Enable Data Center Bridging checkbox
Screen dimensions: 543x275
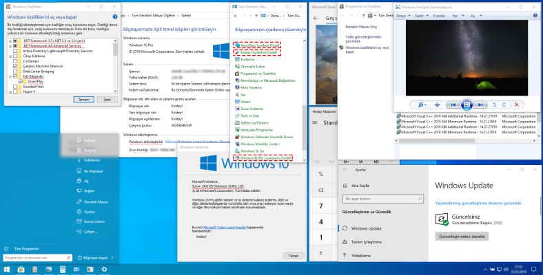15,71
